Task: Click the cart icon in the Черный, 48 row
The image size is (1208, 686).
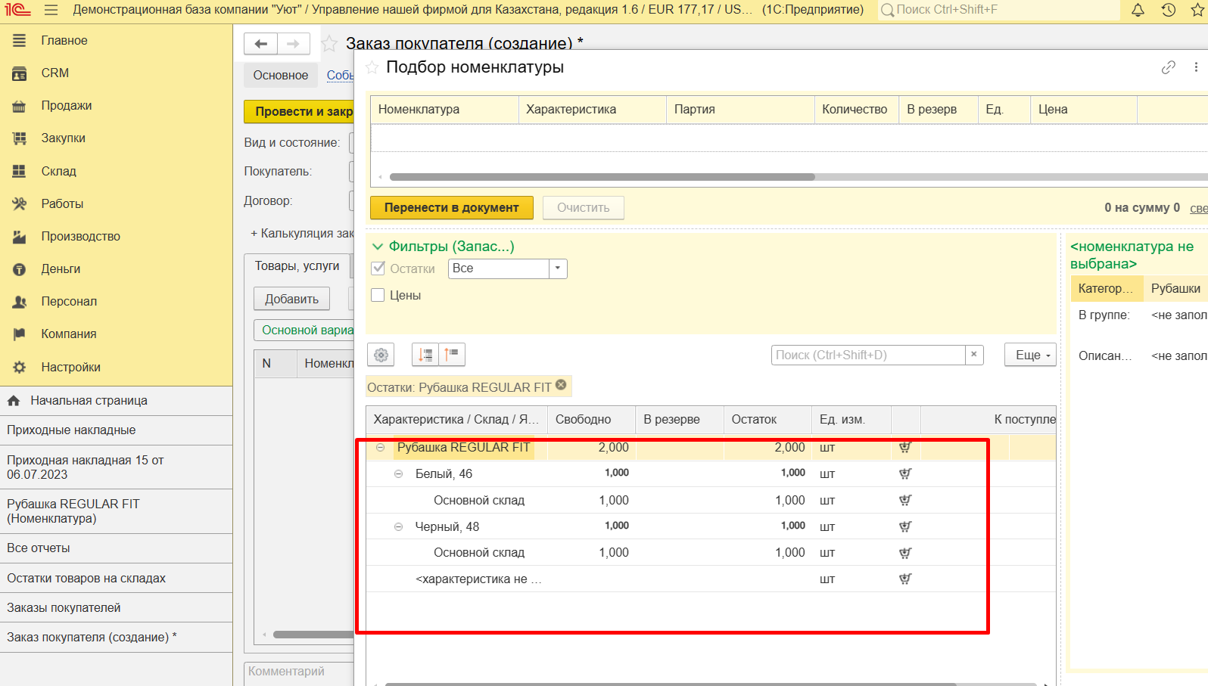Action: [x=904, y=527]
